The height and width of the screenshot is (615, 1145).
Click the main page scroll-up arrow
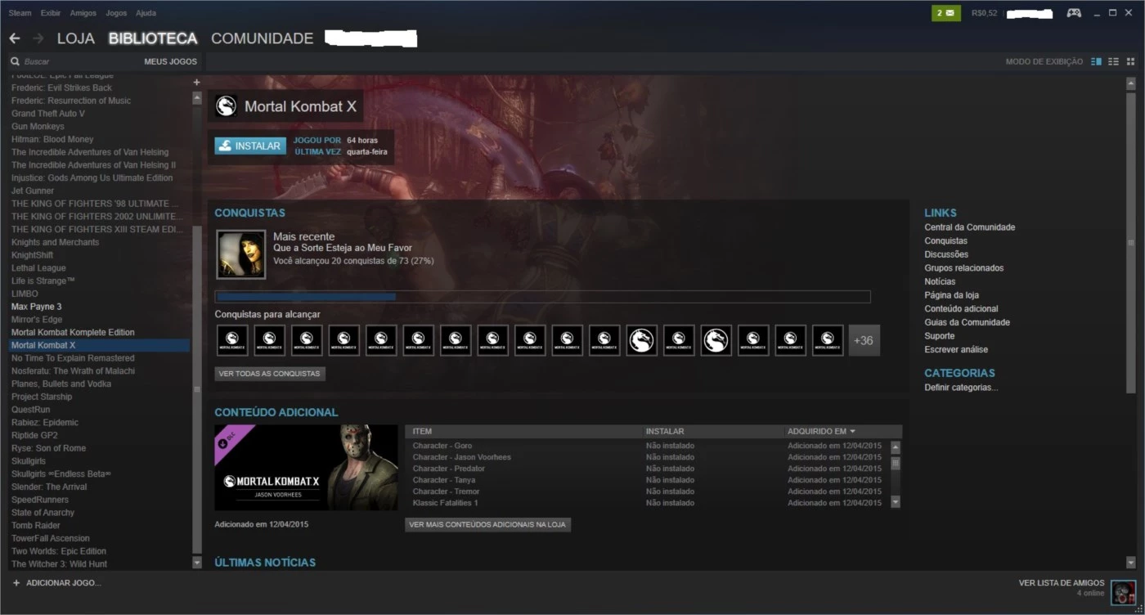tap(1131, 83)
